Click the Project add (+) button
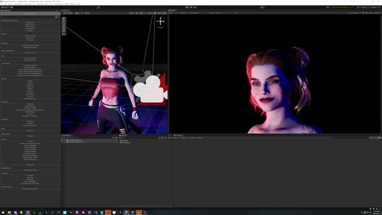The width and height of the screenshot is (382, 215). point(120,138)
